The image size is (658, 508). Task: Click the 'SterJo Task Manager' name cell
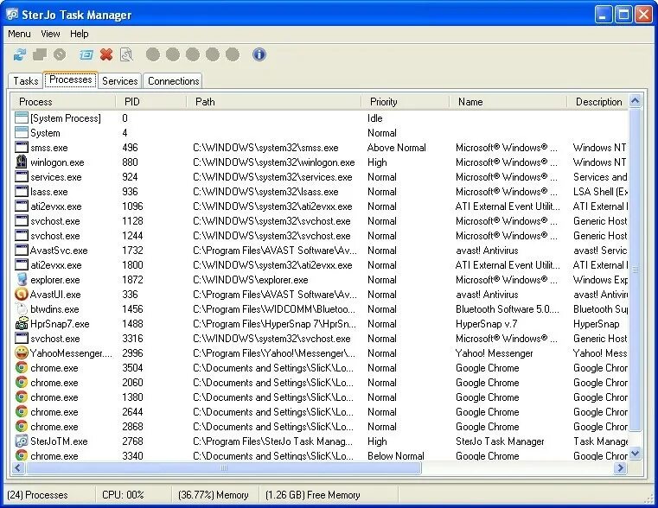tap(500, 441)
